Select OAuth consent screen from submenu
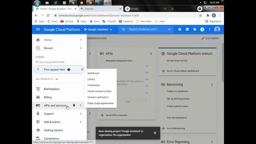The image size is (256, 144). point(100,91)
